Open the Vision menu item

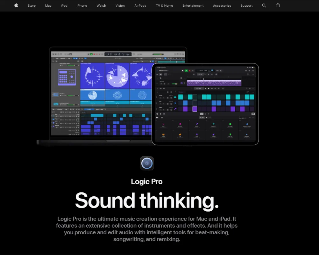(120, 6)
